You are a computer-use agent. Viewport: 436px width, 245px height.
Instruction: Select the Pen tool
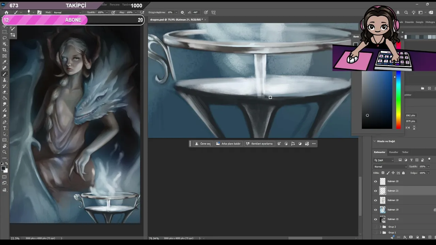point(4,122)
